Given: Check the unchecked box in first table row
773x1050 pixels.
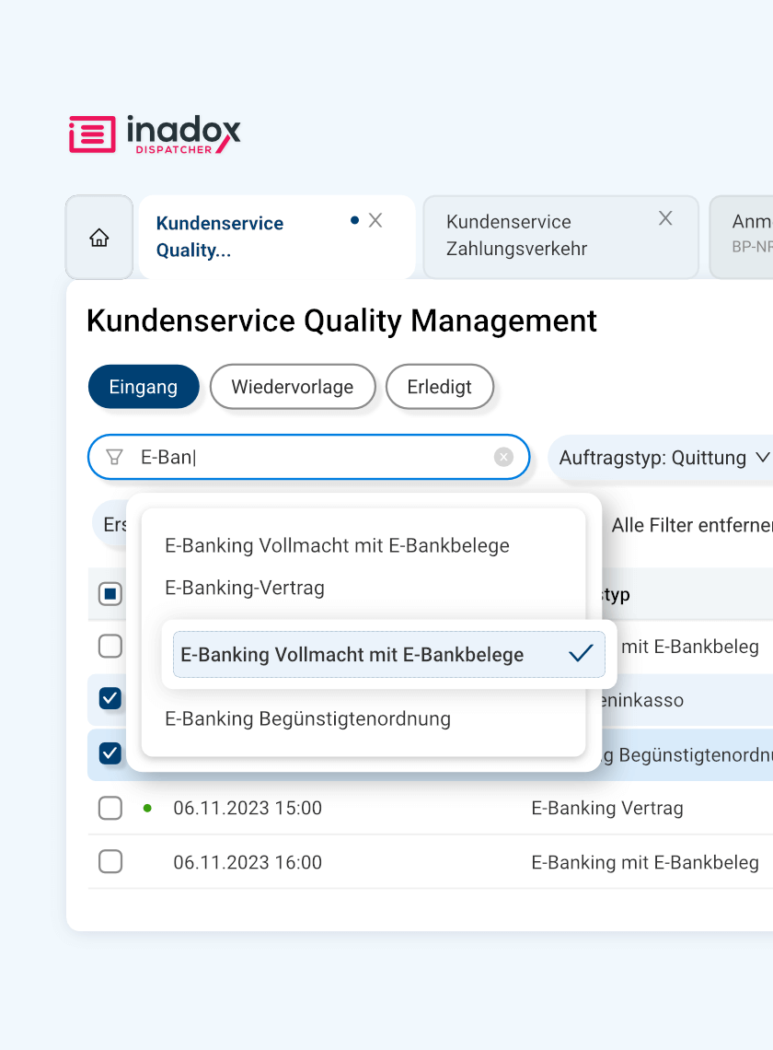Looking at the screenshot, I should pos(110,647).
